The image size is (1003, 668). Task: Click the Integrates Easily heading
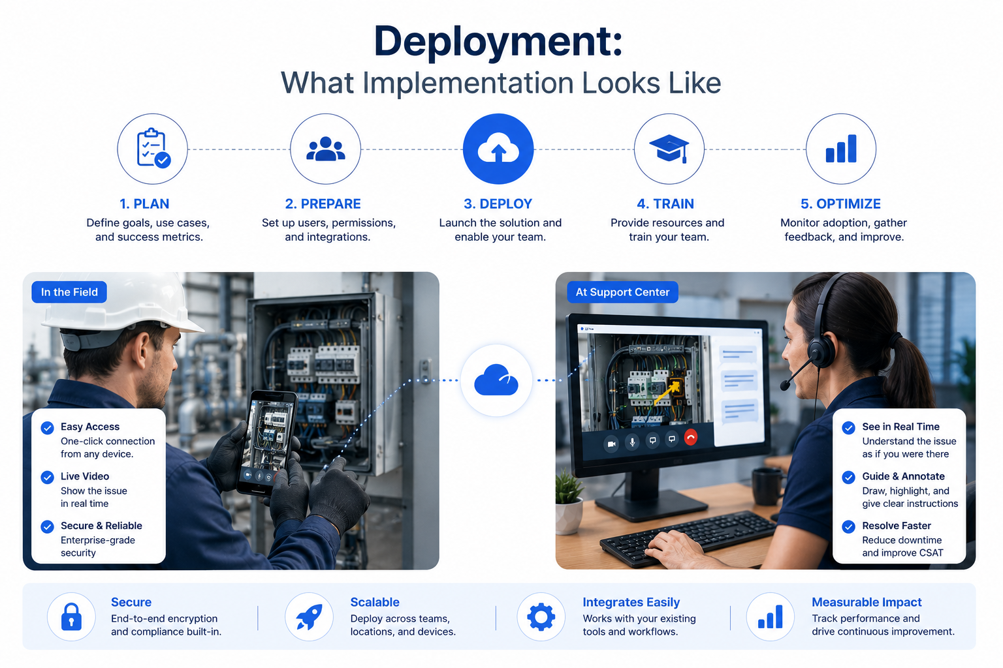(x=631, y=602)
